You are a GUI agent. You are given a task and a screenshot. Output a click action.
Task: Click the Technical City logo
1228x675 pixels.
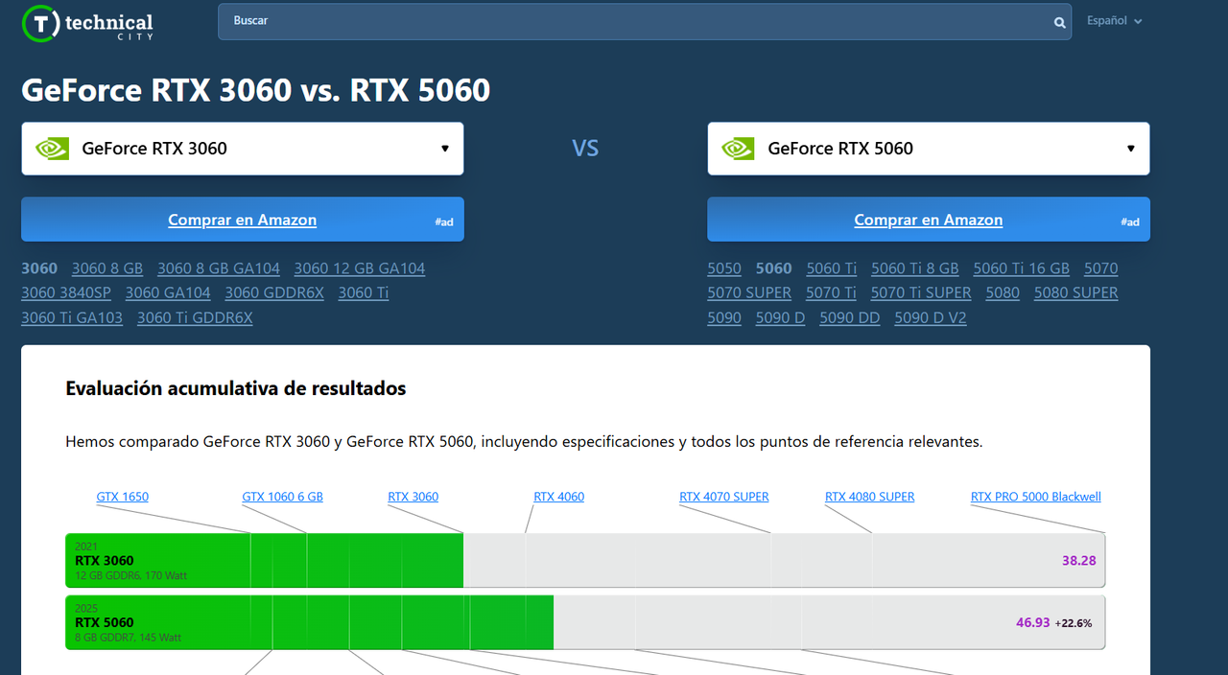pos(87,23)
